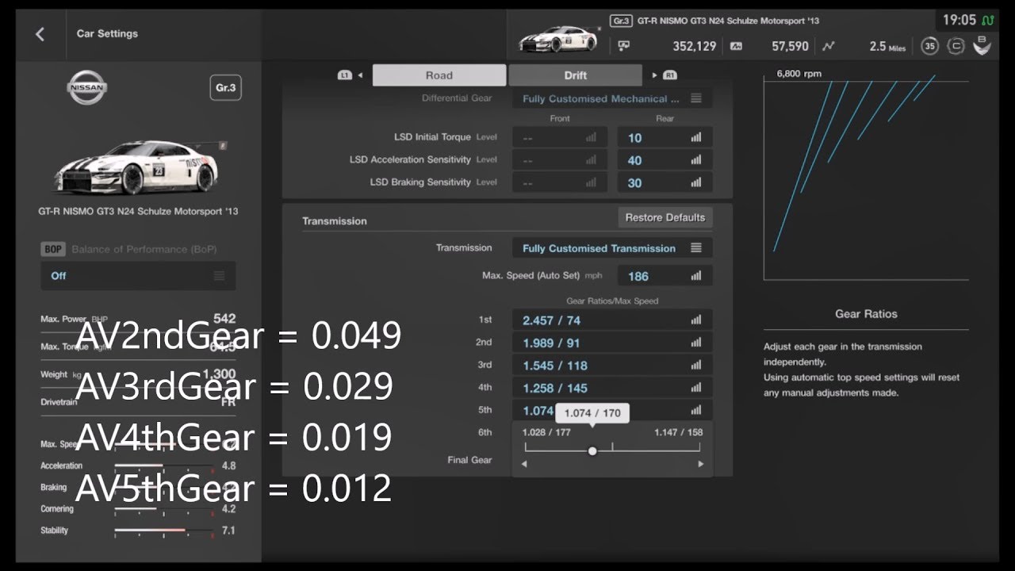1015x571 pixels.
Task: Click the 1.147 / 158 slider maximum label
Action: click(679, 432)
